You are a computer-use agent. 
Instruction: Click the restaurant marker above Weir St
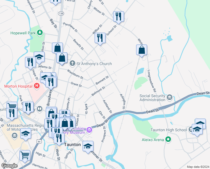pyautogui.click(x=59, y=138)
